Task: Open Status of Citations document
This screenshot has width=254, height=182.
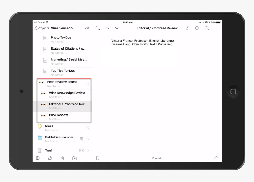Action: point(62,50)
